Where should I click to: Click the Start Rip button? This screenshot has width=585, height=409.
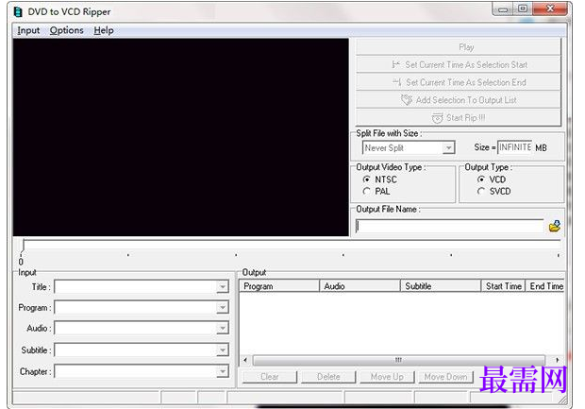point(459,118)
